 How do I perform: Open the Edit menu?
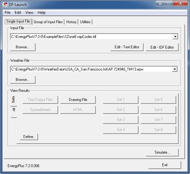pos(18,13)
